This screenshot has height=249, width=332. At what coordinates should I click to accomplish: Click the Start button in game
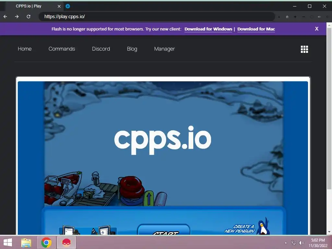coord(164,229)
